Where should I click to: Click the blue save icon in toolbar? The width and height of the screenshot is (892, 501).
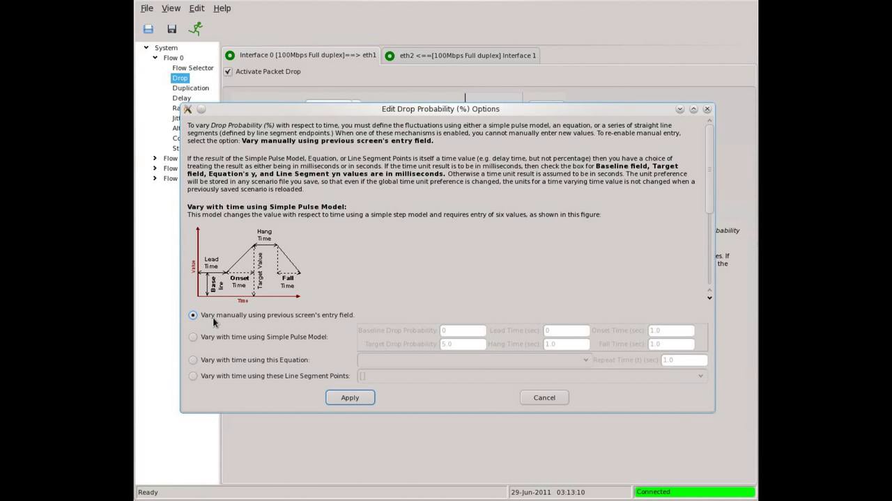coord(148,29)
